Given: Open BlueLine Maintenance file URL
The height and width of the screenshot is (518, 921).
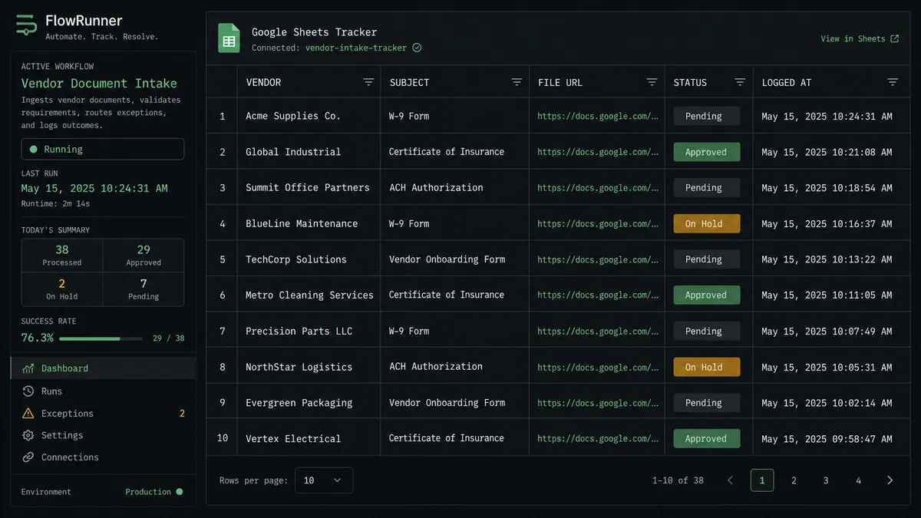Looking at the screenshot, I should pyautogui.click(x=598, y=223).
